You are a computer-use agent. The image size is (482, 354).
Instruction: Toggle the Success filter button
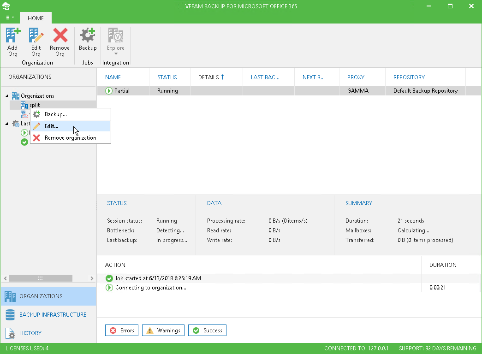point(207,330)
